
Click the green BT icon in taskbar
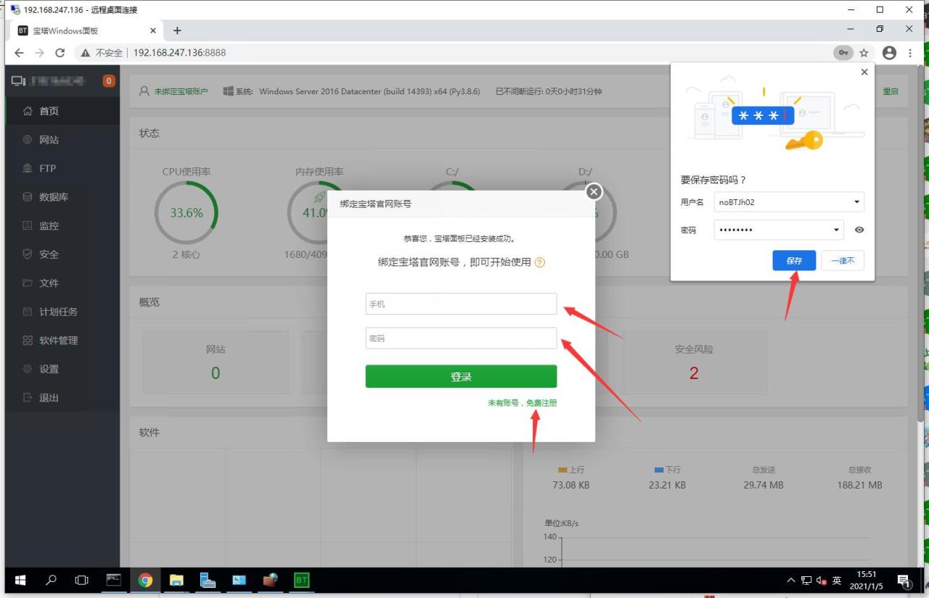[x=301, y=580]
